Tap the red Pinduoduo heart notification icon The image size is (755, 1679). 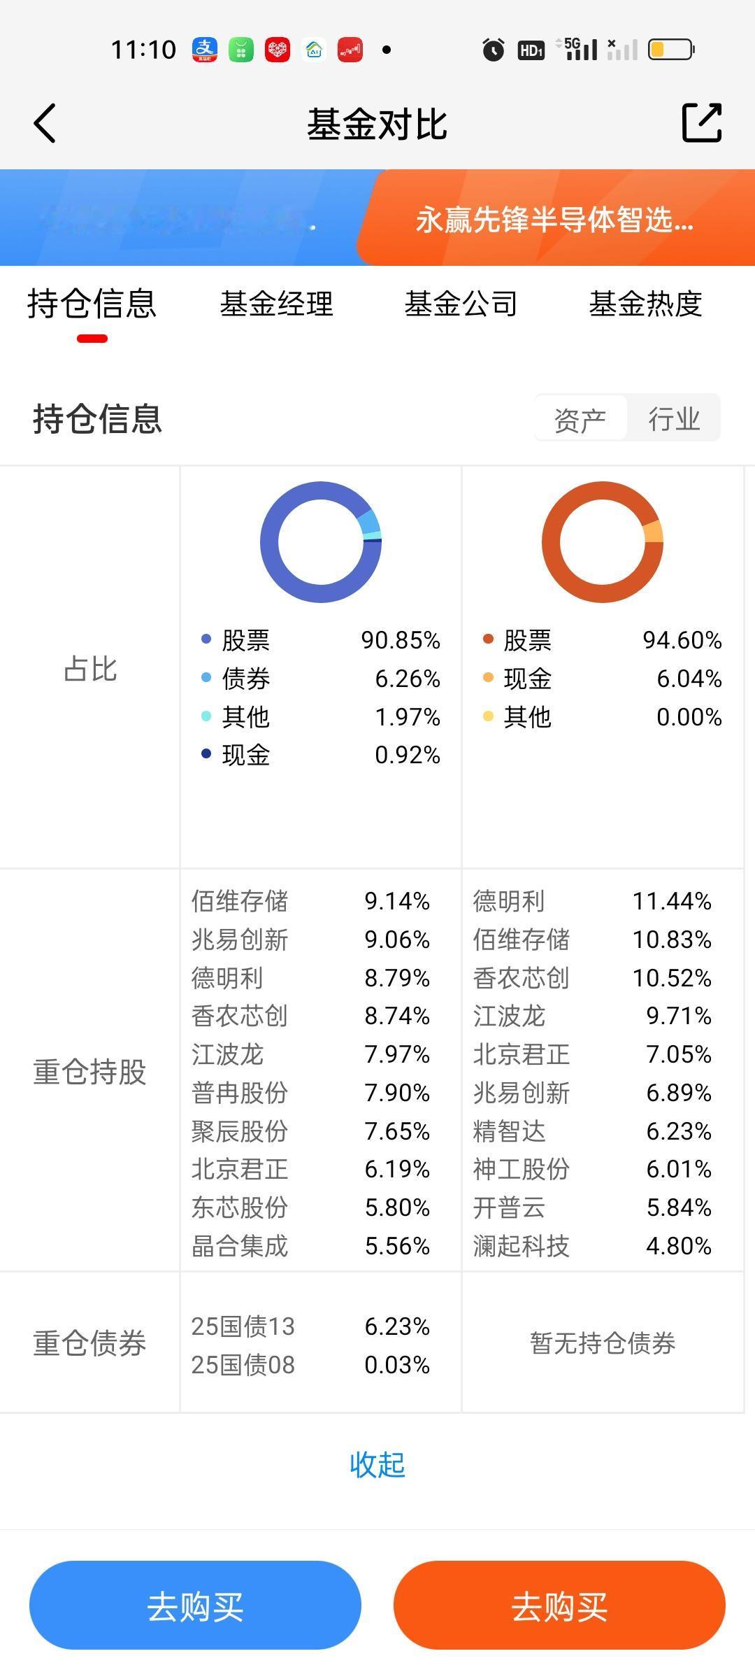pyautogui.click(x=278, y=50)
